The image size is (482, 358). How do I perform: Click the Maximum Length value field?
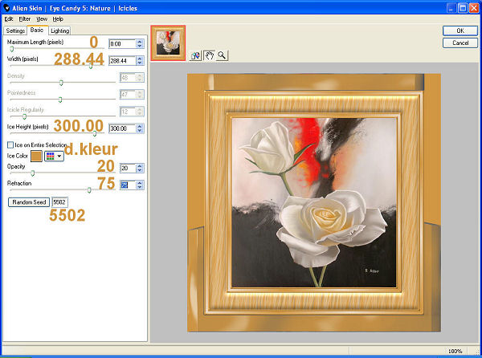122,44
